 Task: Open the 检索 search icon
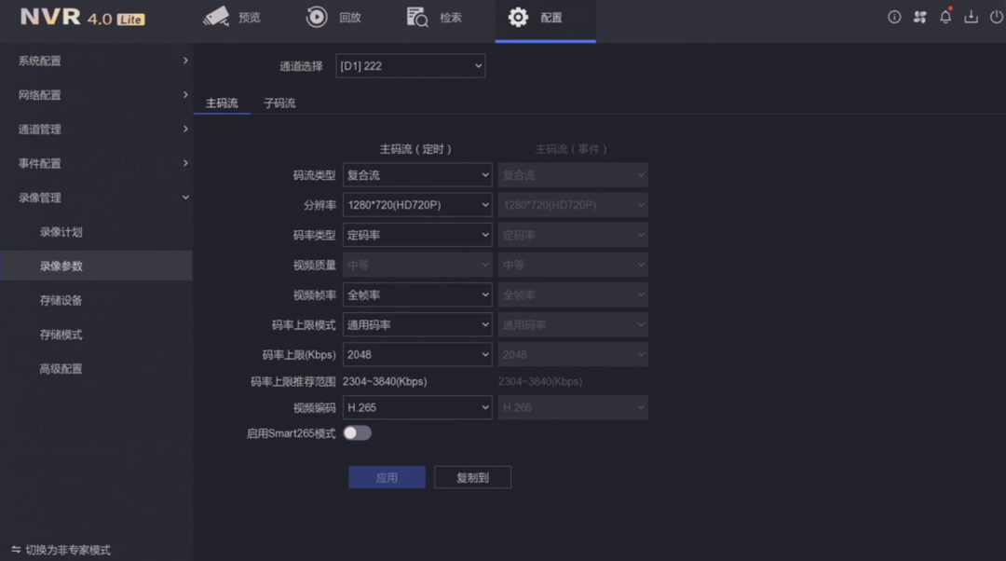point(417,17)
